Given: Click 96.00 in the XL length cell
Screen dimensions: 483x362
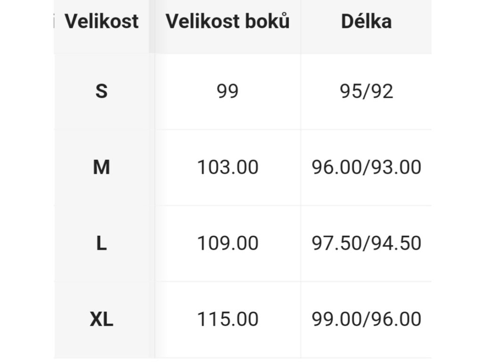Looking at the screenshot, I should pos(396,319).
